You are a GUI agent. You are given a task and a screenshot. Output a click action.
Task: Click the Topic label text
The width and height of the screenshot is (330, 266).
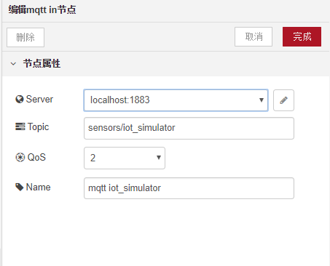pos(38,127)
